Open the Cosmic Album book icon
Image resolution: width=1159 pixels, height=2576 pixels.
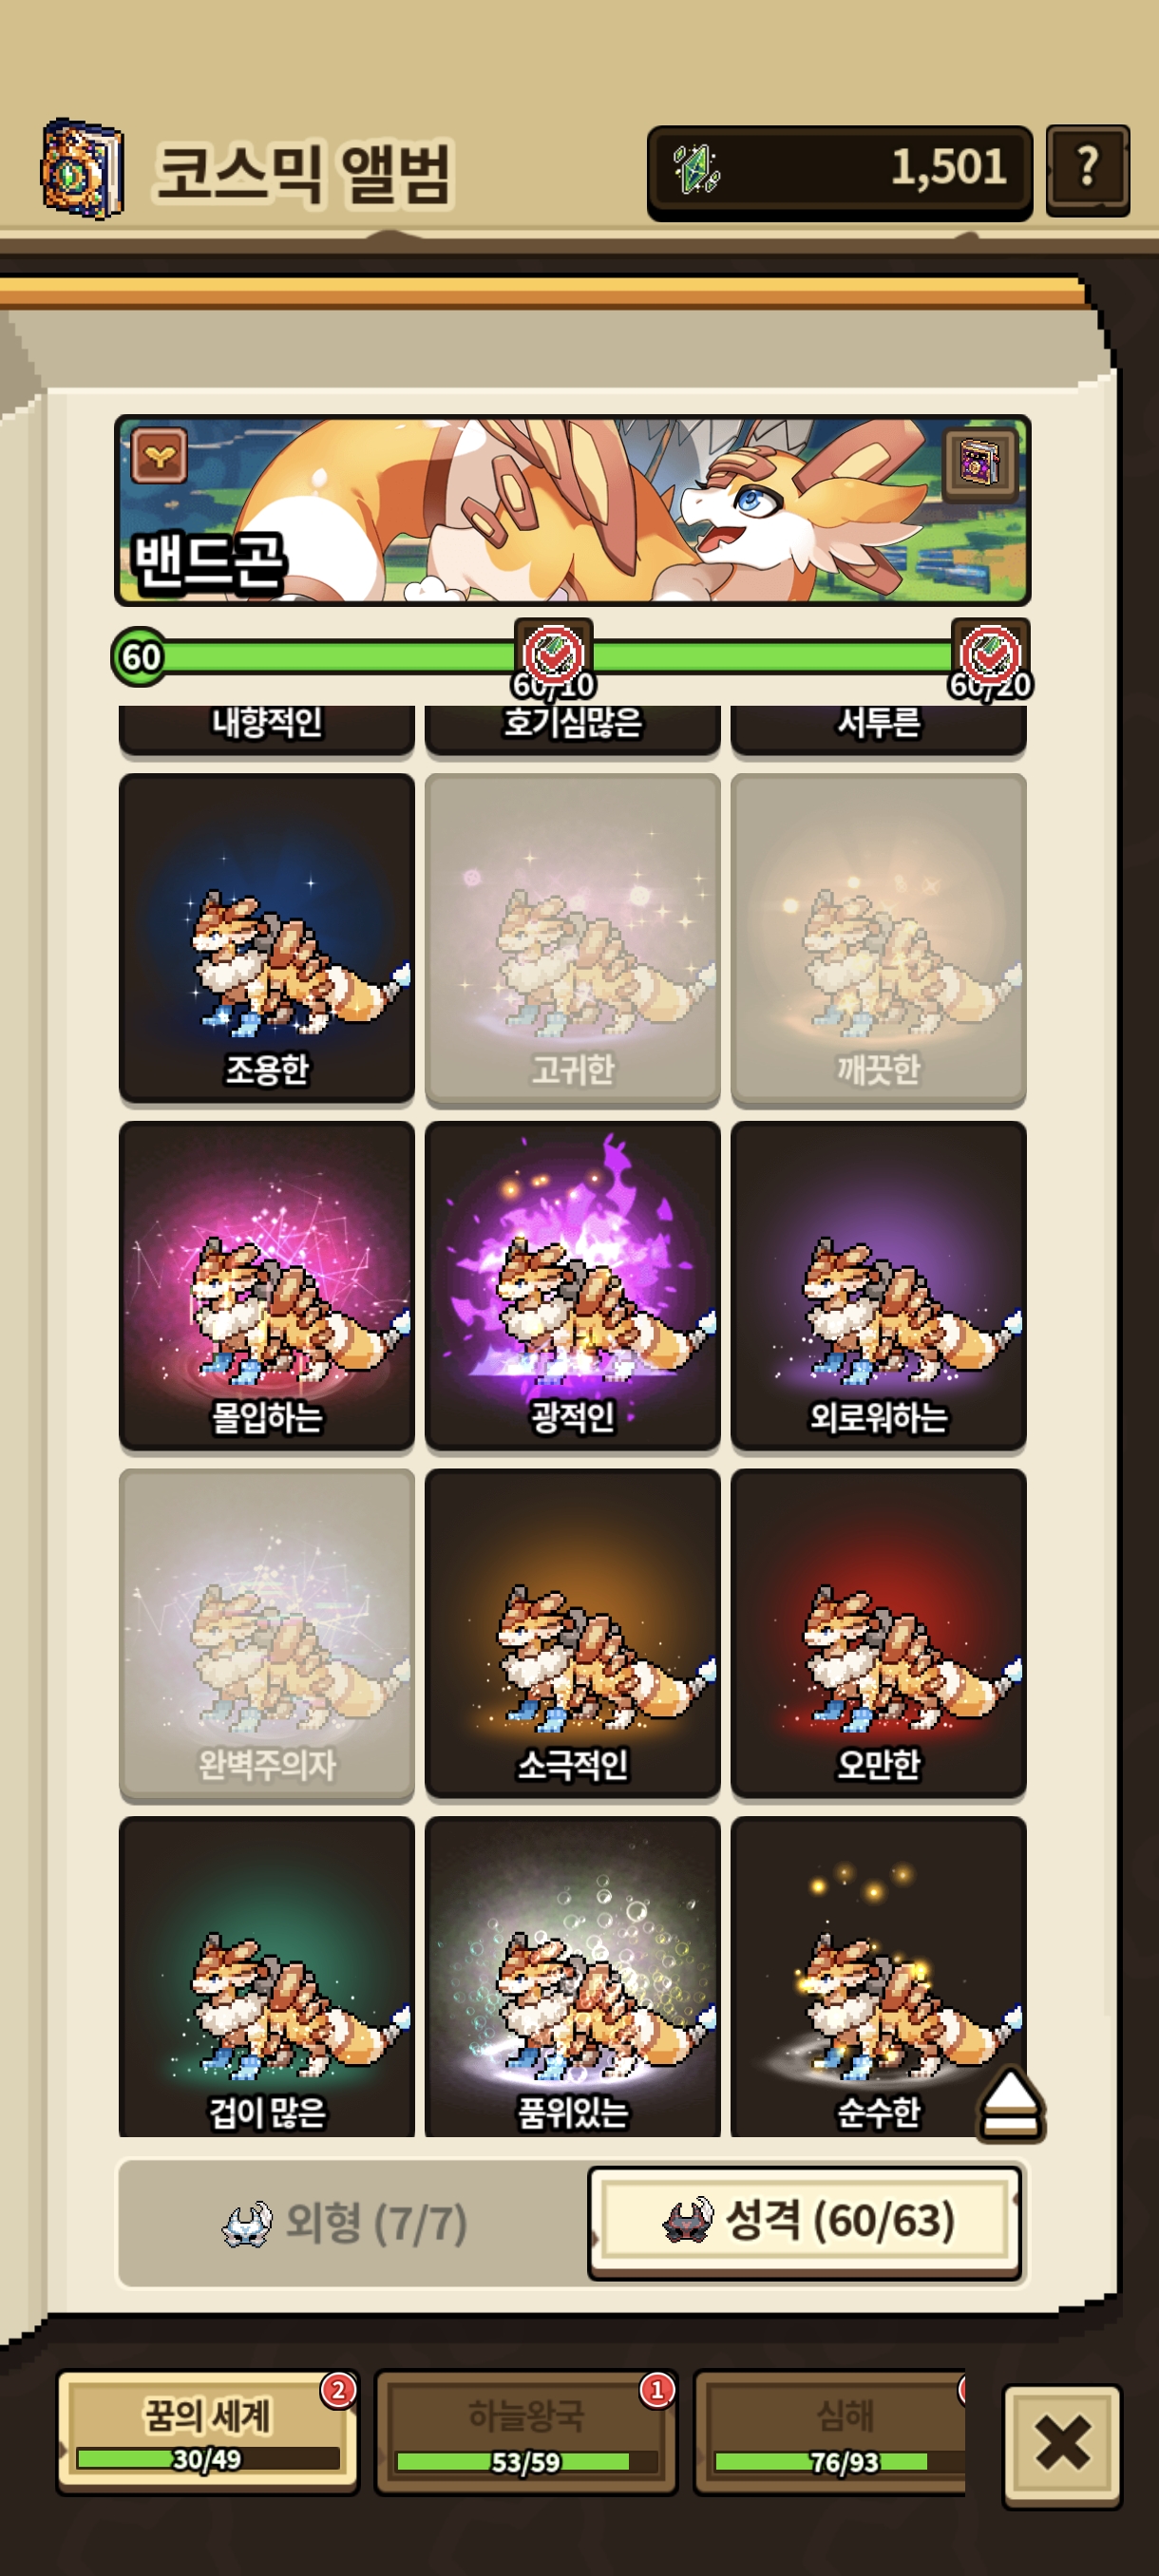click(x=83, y=169)
